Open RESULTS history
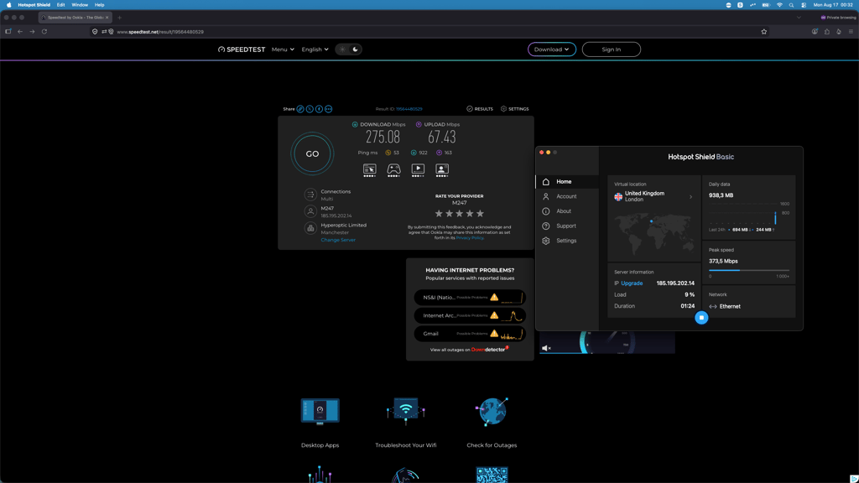The height and width of the screenshot is (483, 859). (479, 109)
